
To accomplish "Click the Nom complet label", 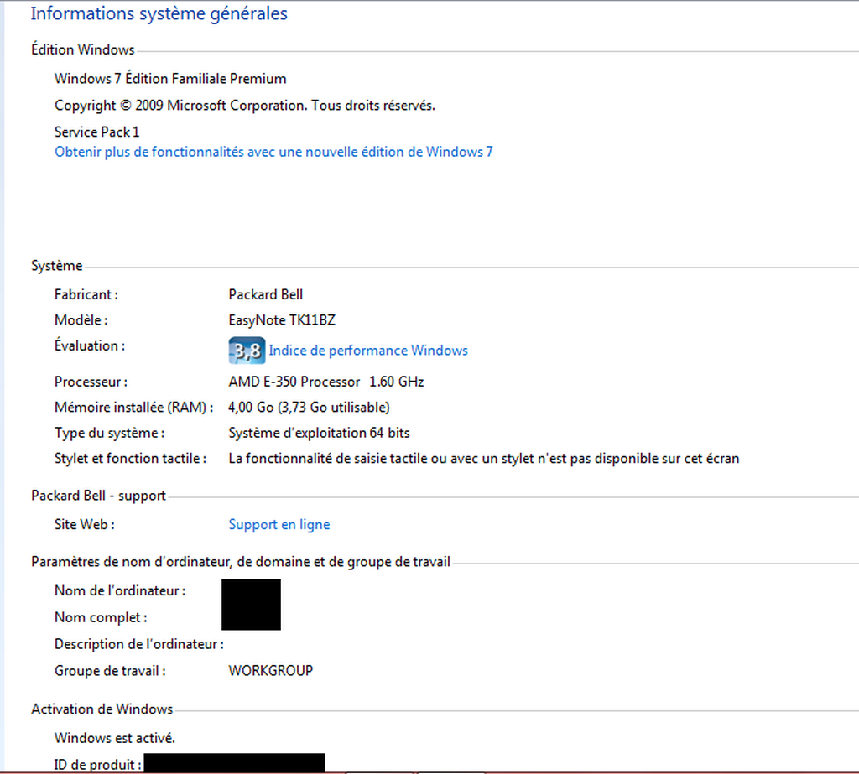I will [101, 617].
